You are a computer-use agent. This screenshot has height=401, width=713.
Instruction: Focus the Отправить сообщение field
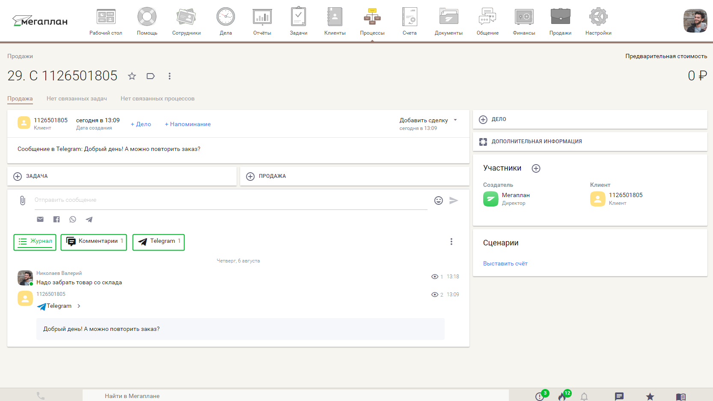(x=231, y=200)
